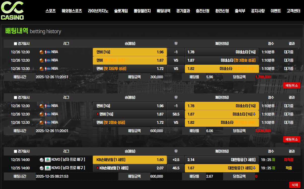Click the volleyball icon in the +2.5 row

pos(42,160)
